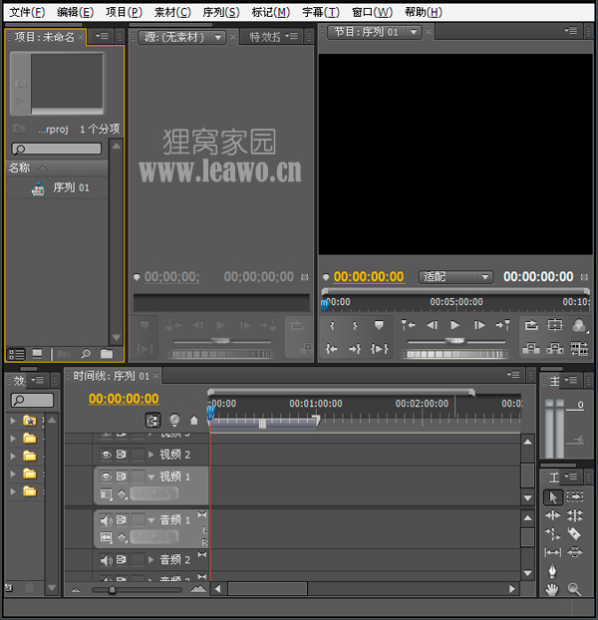Select the Track Select tool

(575, 496)
